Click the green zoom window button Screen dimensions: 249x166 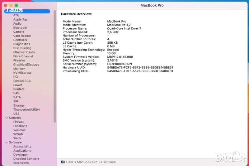coord(16,6)
